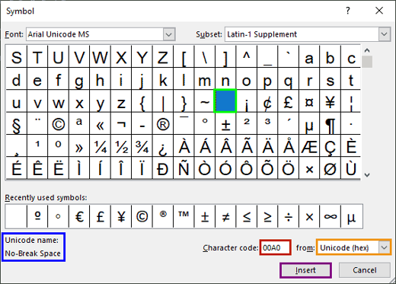Click the Insert button

tap(305, 270)
